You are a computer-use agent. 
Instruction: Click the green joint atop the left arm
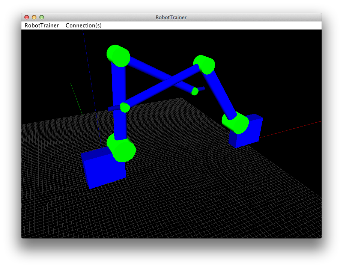click(119, 56)
